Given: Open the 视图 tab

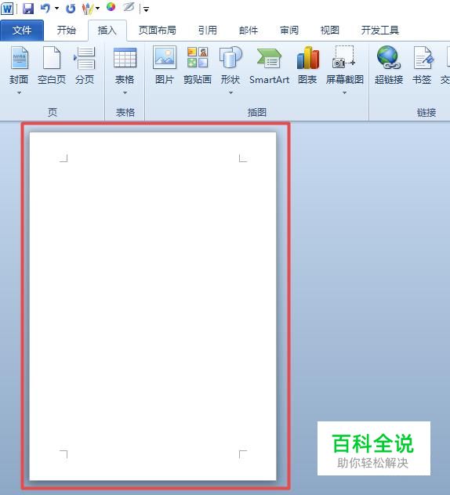Looking at the screenshot, I should click(329, 31).
